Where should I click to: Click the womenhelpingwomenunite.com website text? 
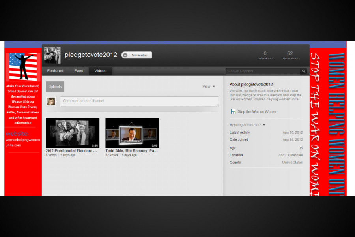point(22,143)
